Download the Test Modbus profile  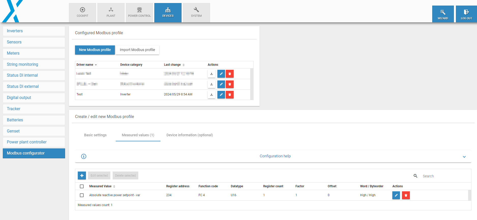coord(211,95)
